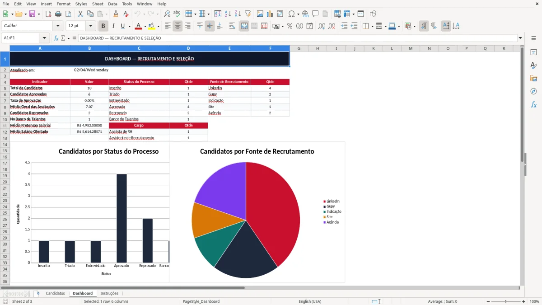This screenshot has width=542, height=305.
Task: Show draw functions shapes
Action: [x=373, y=14]
